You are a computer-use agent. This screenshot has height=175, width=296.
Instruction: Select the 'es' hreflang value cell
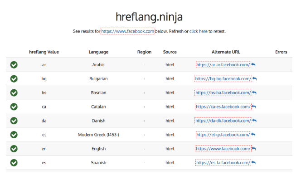pyautogui.click(x=44, y=163)
